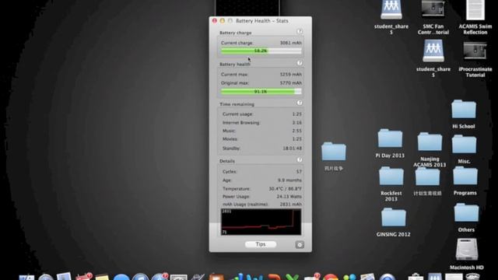This screenshot has width=498, height=280.
Task: Select the Macintosh HD drive
Action: [x=467, y=254]
